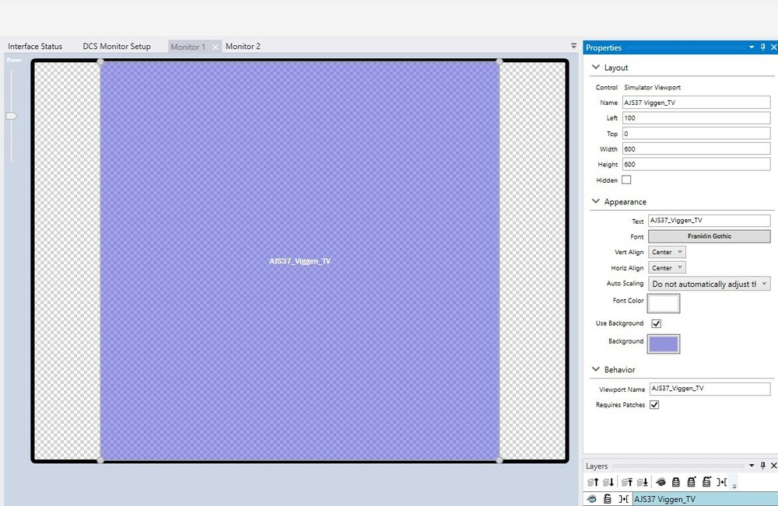The width and height of the screenshot is (778, 506).
Task: Click the Franklin Gothic font button
Action: (x=709, y=236)
